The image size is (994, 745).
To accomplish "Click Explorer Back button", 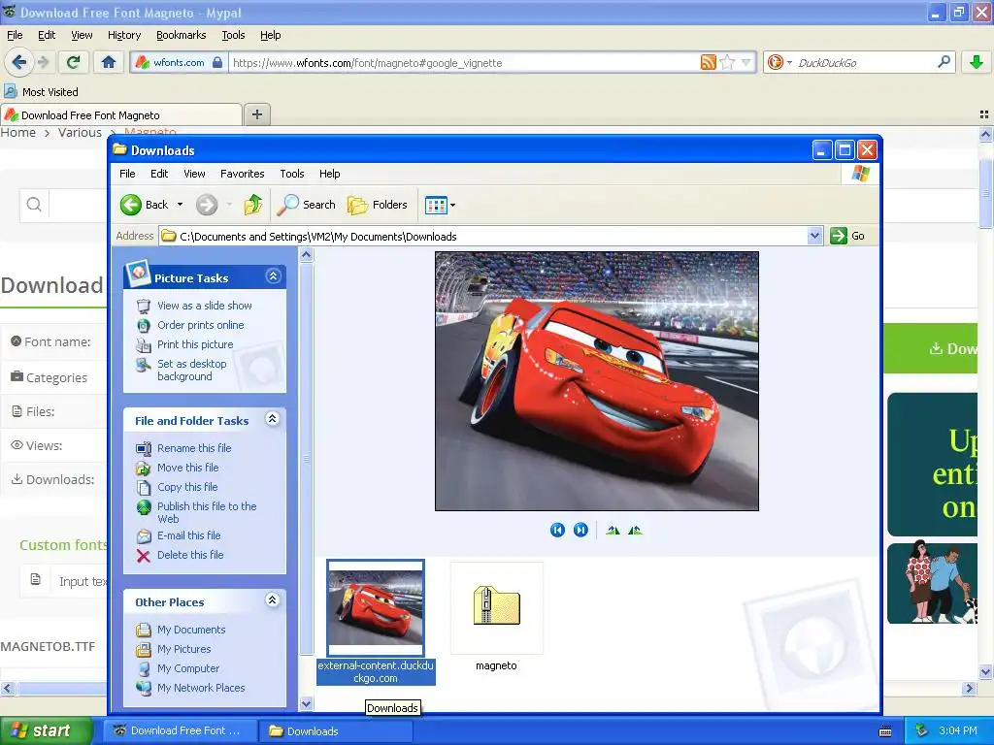I will (145, 205).
